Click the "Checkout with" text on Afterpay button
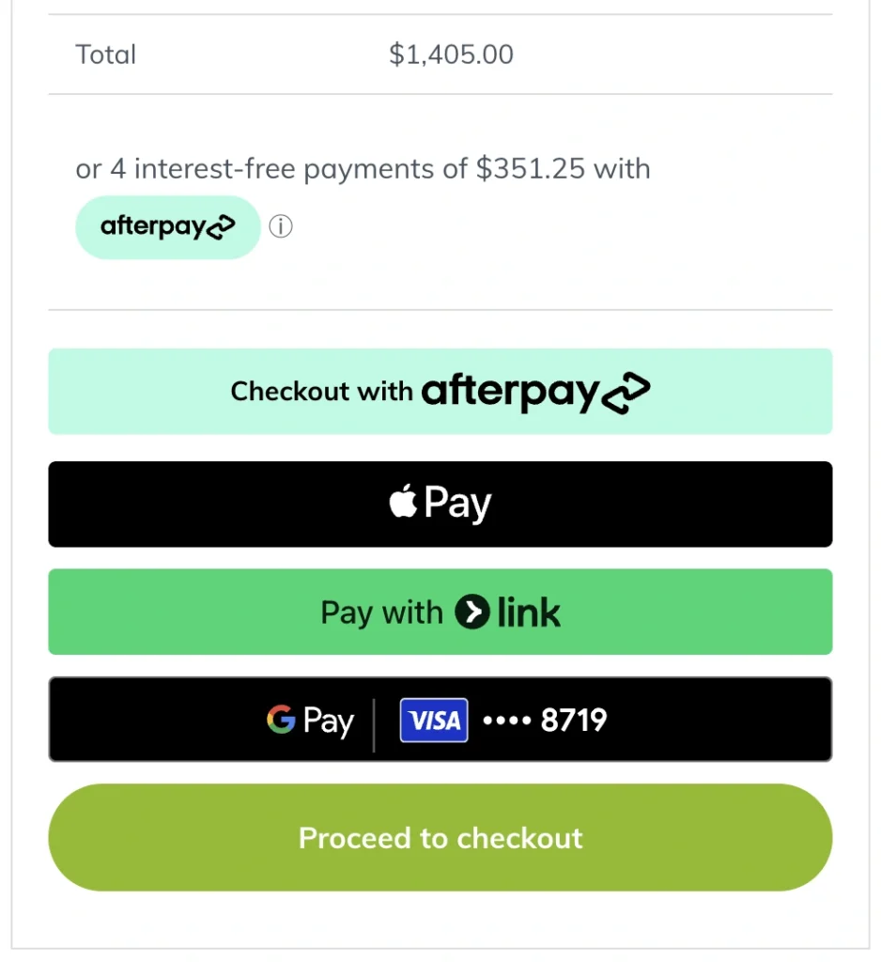Viewport: 881px width, 962px height. [321, 392]
